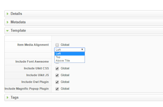Viewport: 163px width, 107px height.
Task: Select Above Title in alignment list
Action: (x=70, y=61)
